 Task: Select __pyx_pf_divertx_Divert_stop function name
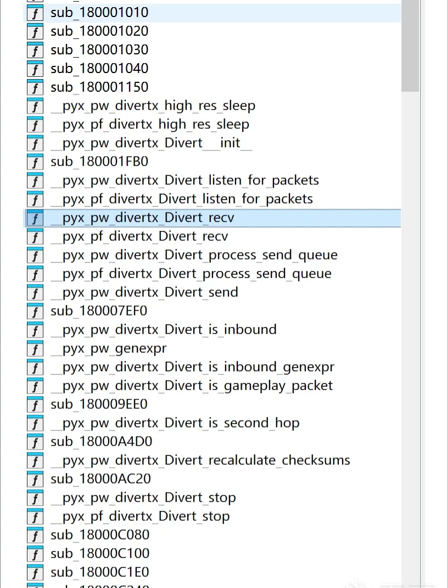click(140, 516)
